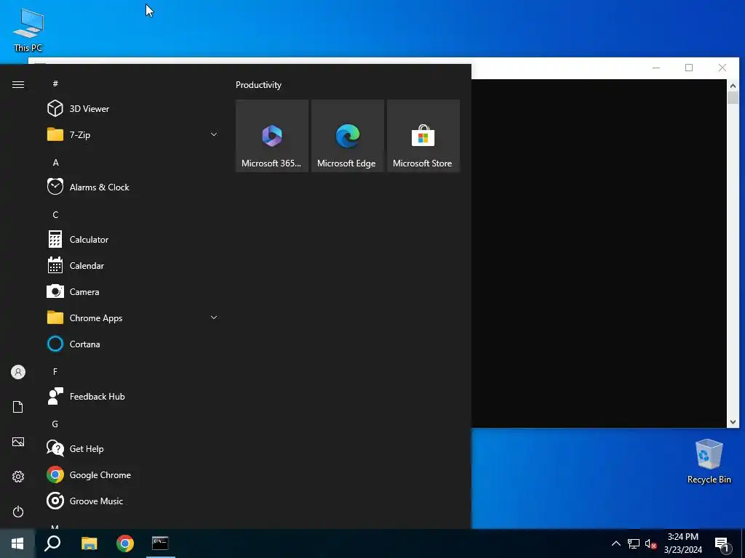Open the Microsoft Store tile
Image resolution: width=745 pixels, height=558 pixels.
tap(423, 136)
